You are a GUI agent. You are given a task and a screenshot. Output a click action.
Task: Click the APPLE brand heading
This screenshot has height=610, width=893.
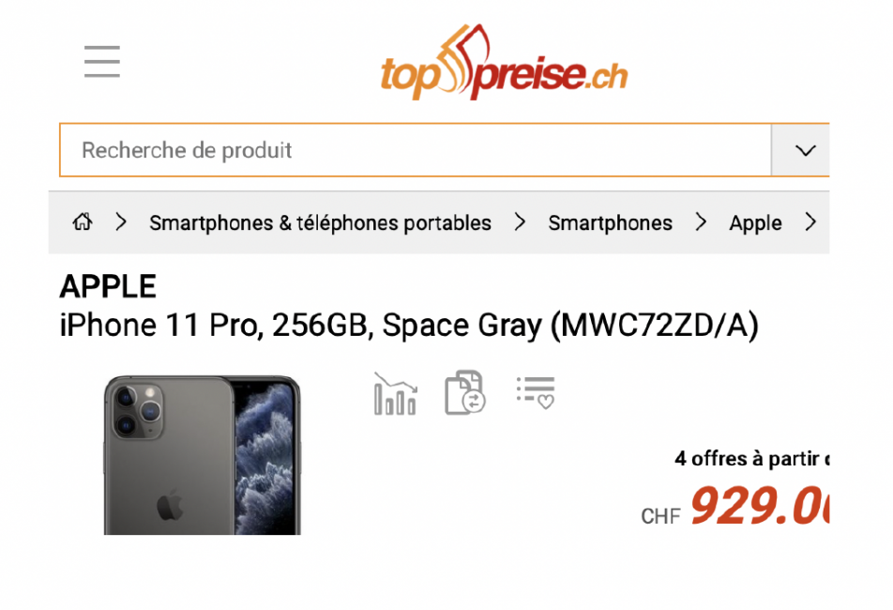click(108, 286)
